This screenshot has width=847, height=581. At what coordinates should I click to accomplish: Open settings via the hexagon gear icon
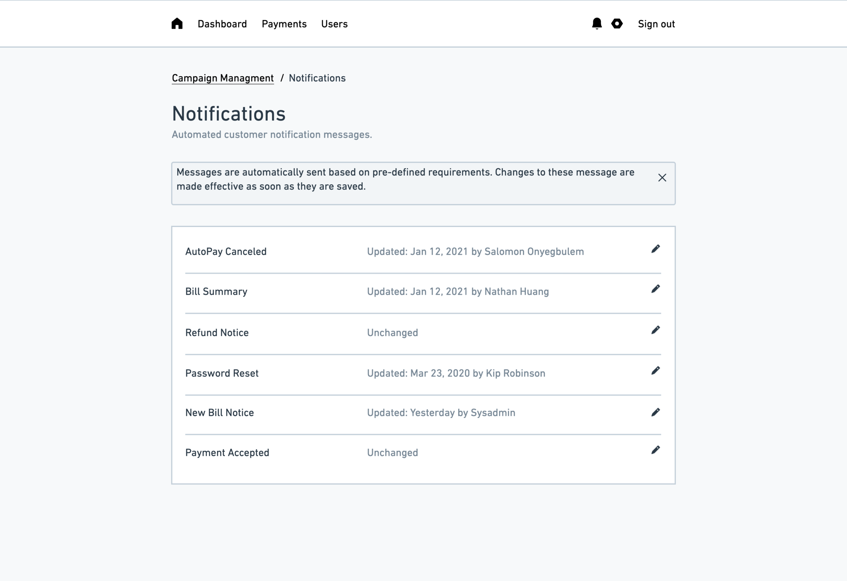(x=617, y=24)
